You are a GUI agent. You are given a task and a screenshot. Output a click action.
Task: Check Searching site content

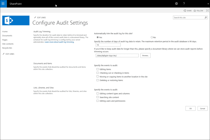coord(98,97)
